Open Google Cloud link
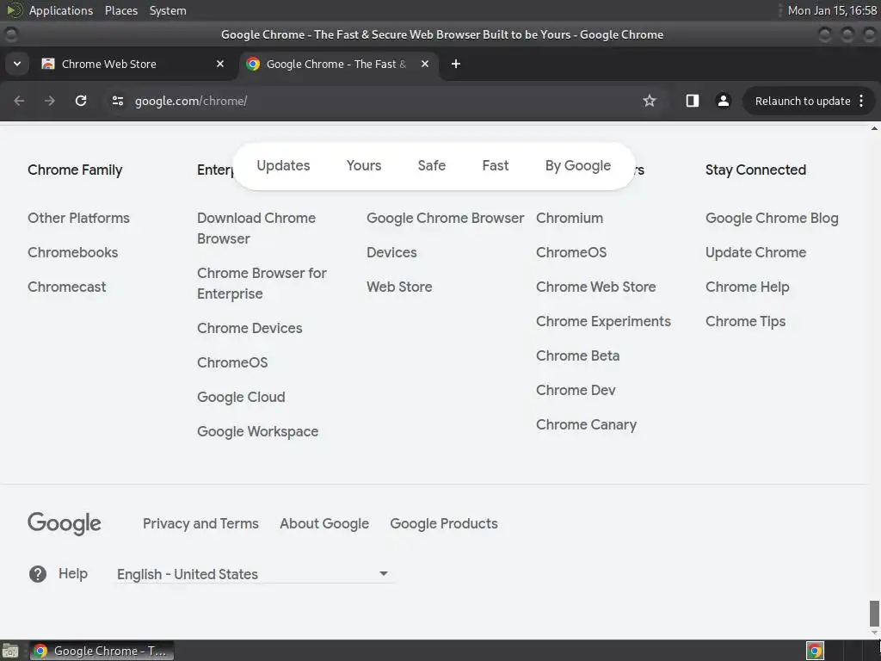Image resolution: width=881 pixels, height=661 pixels. tap(241, 397)
